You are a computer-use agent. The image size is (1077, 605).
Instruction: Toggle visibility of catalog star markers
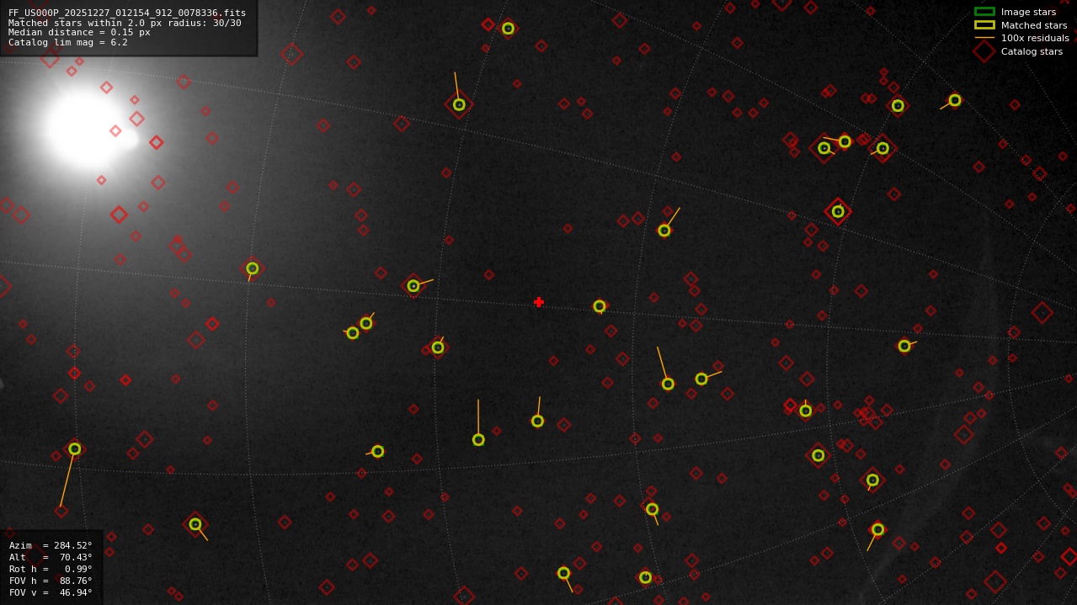click(x=1032, y=51)
